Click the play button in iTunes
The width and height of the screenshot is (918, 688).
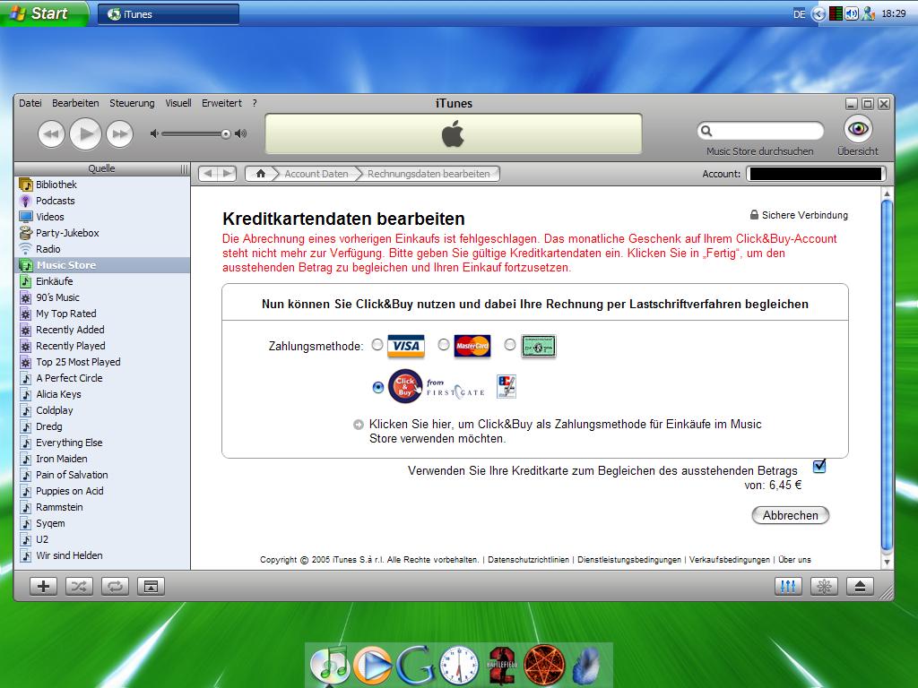click(85, 134)
